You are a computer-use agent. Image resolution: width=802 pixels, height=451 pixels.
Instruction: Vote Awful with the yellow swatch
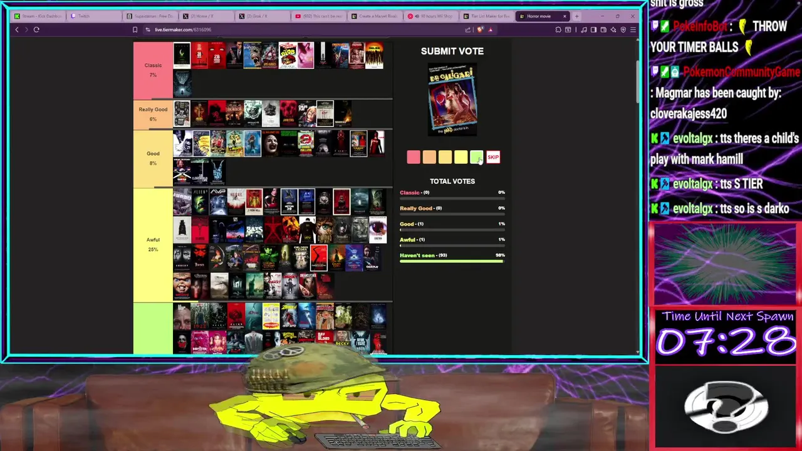[461, 157]
